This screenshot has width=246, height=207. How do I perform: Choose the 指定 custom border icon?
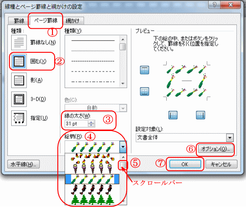tap(19, 118)
